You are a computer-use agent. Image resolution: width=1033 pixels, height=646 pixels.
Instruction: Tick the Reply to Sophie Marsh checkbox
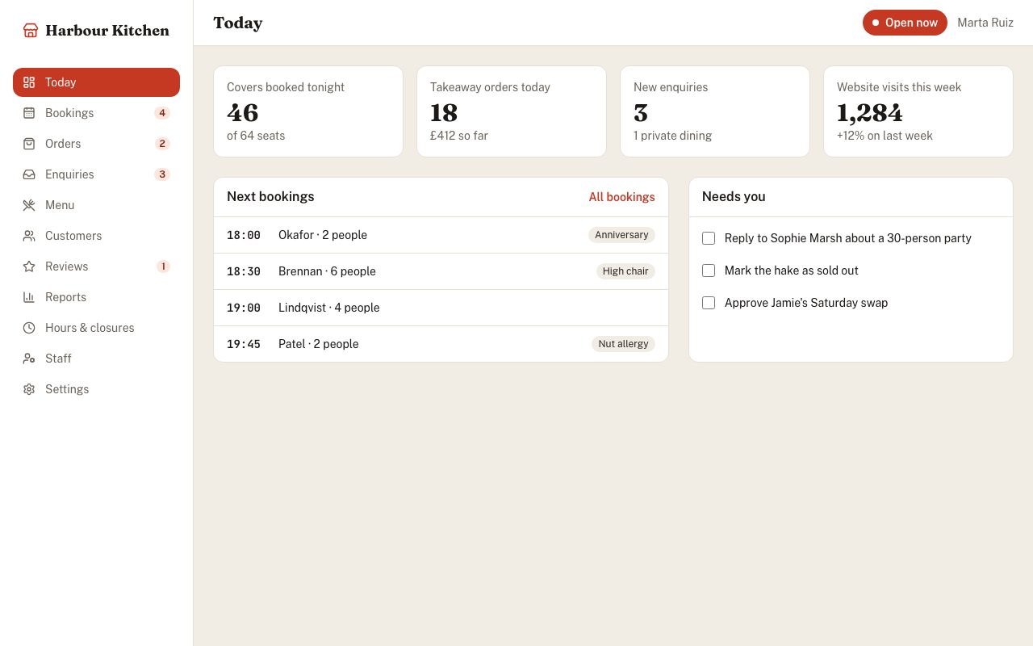[x=709, y=238]
